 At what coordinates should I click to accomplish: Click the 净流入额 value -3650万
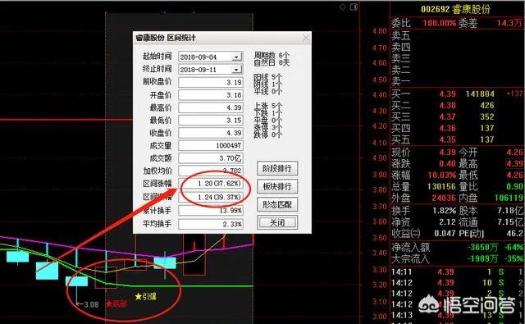click(482, 248)
